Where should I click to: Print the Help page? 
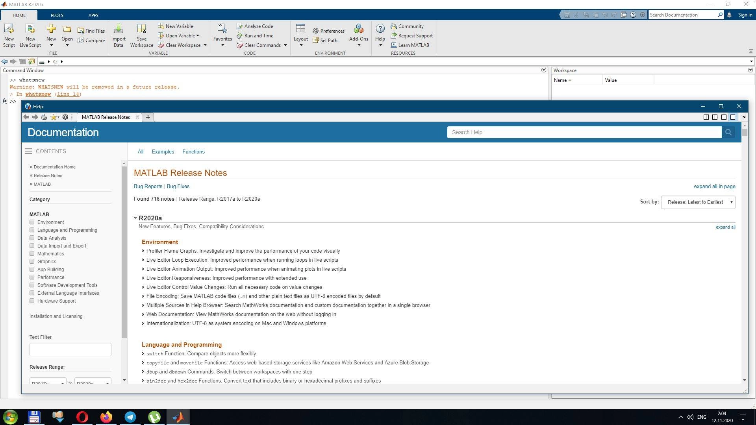[x=44, y=117]
